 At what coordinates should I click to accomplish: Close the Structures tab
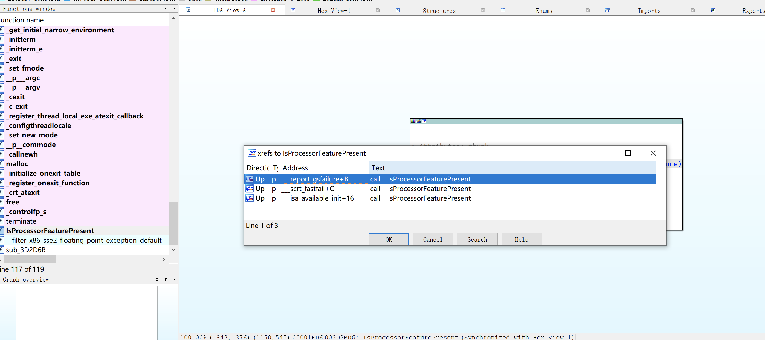pyautogui.click(x=483, y=10)
